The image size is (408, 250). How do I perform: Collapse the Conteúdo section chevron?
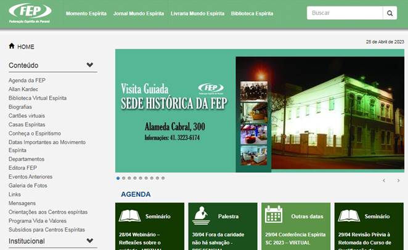(90, 65)
